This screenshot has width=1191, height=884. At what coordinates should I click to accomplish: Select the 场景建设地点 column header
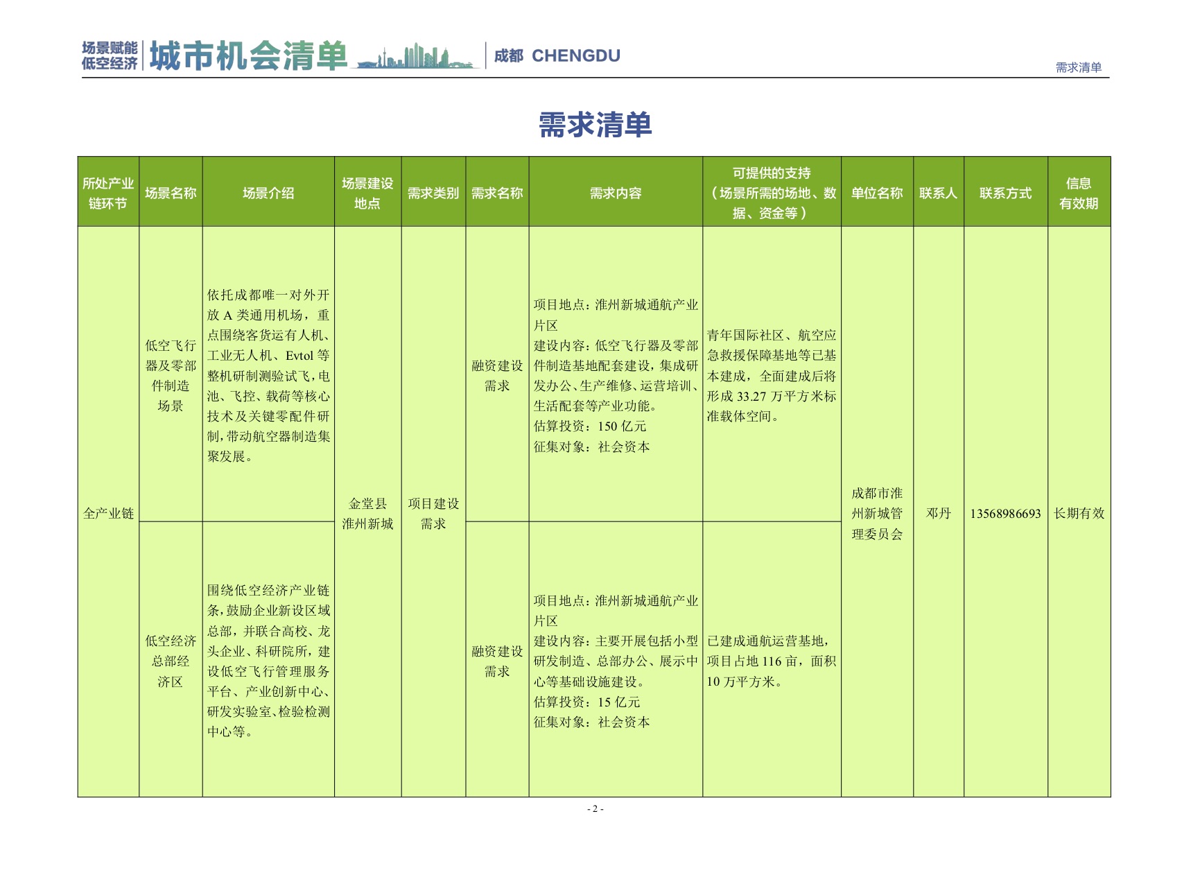[367, 193]
